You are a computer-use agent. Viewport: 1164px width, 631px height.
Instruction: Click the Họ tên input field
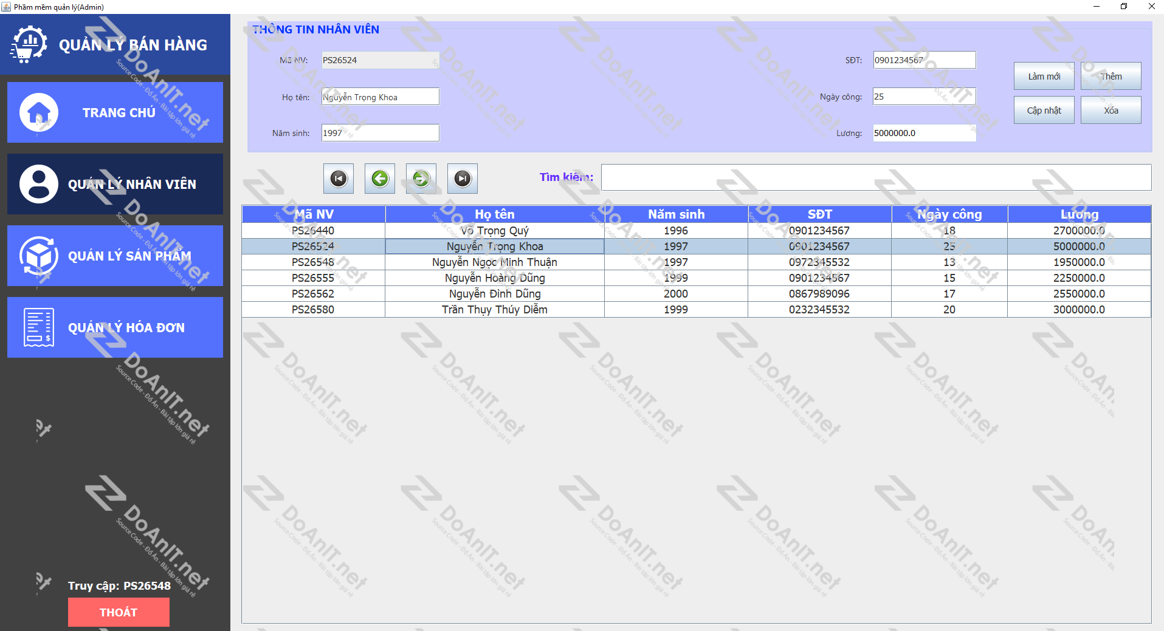(x=381, y=97)
